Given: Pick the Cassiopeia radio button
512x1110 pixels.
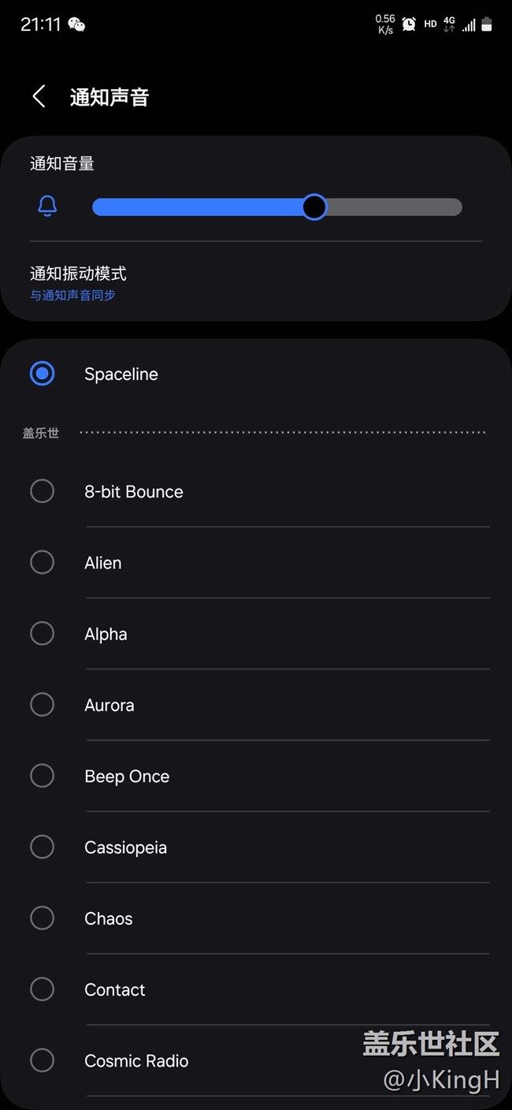Looking at the screenshot, I should click(x=42, y=847).
